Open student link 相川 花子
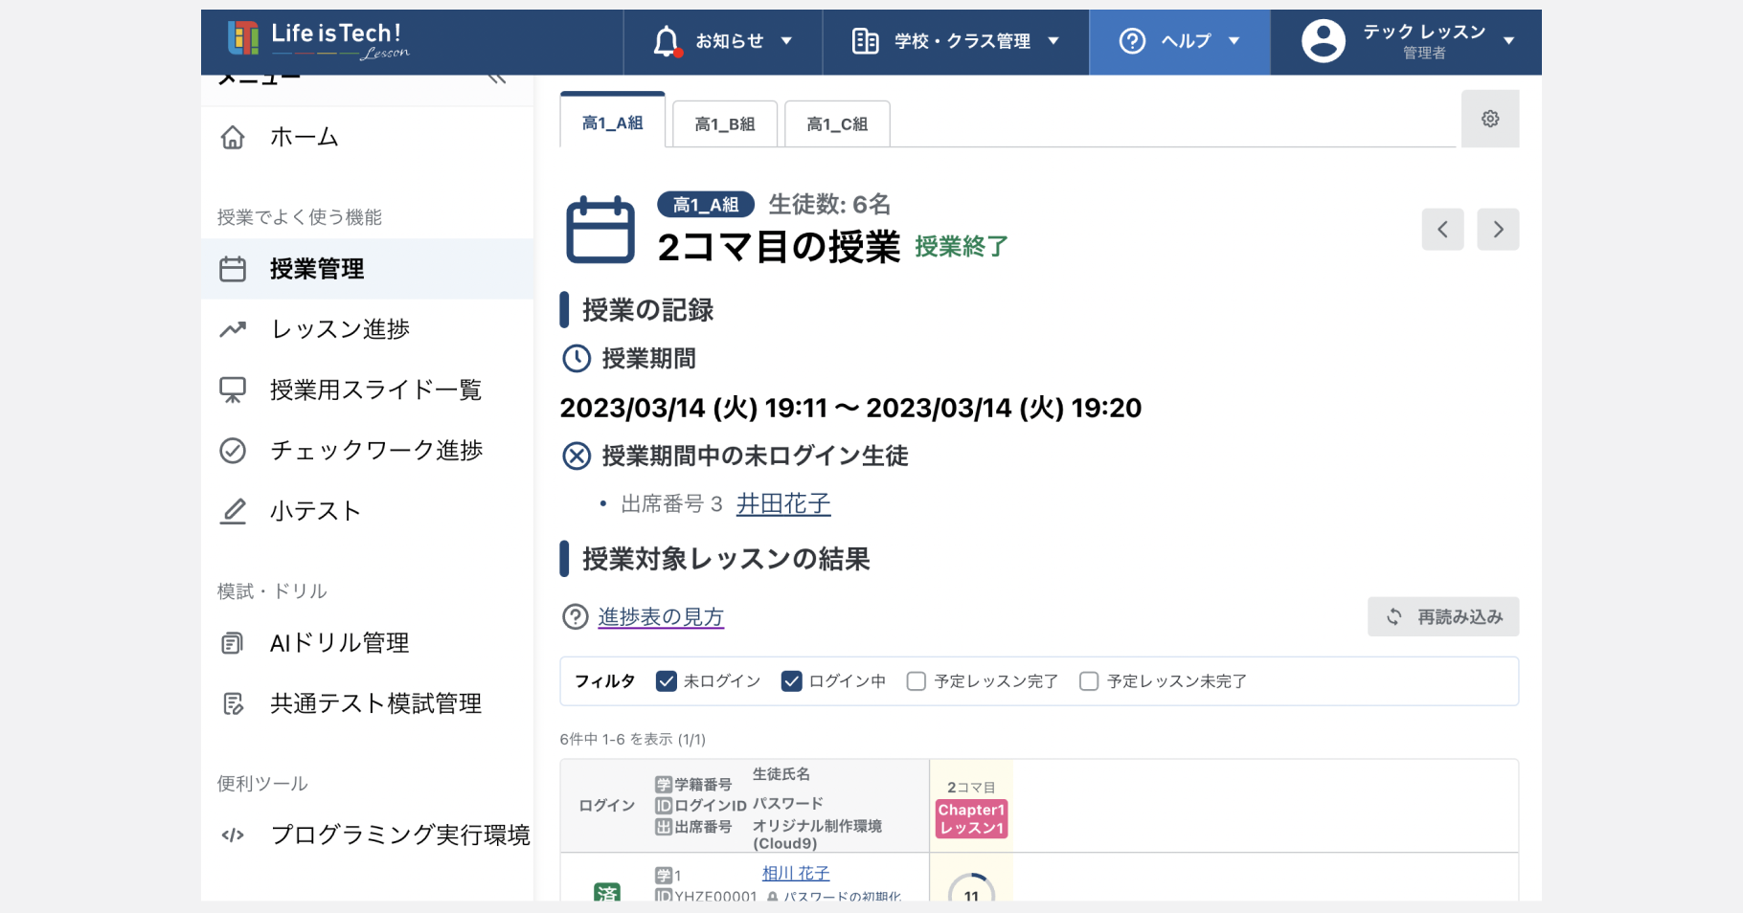Screen dimensions: 1743x913 pos(796,874)
